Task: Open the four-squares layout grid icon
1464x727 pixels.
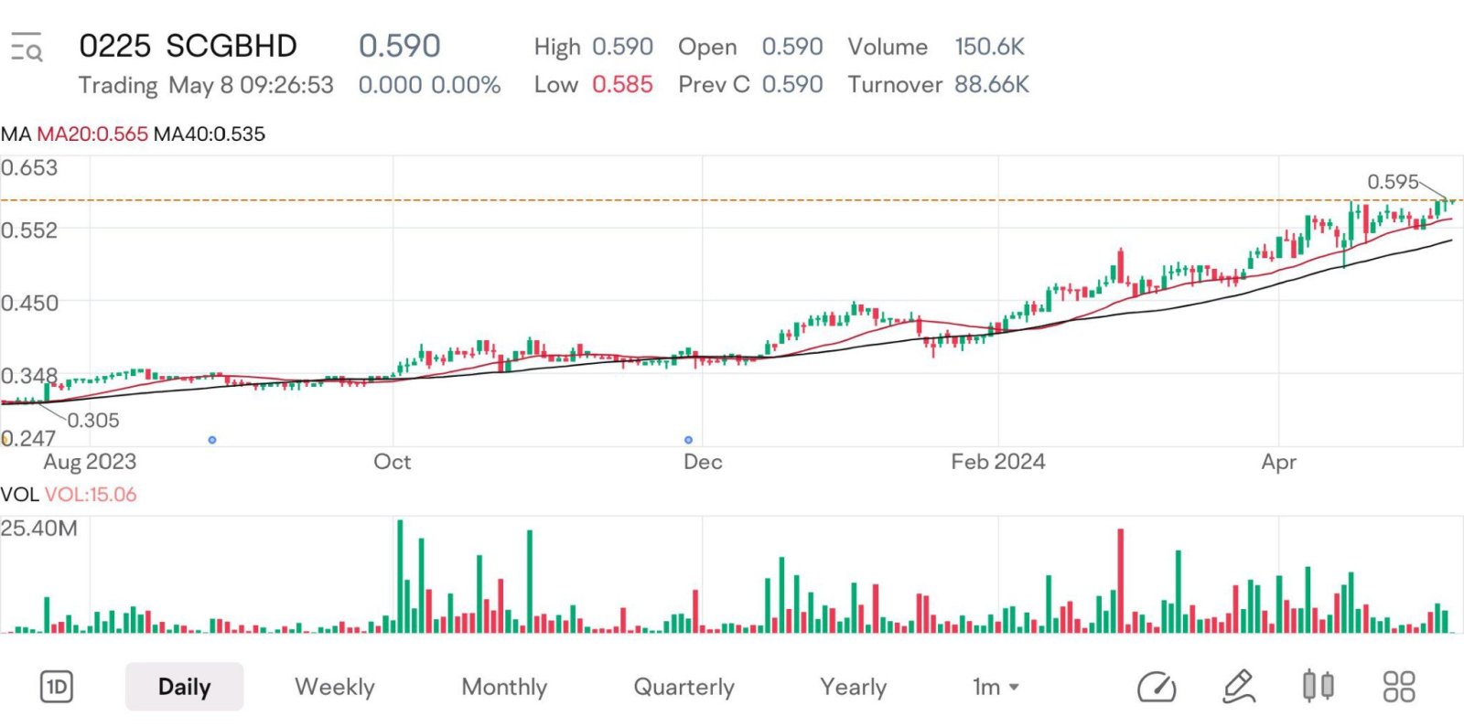Action: [1398, 687]
